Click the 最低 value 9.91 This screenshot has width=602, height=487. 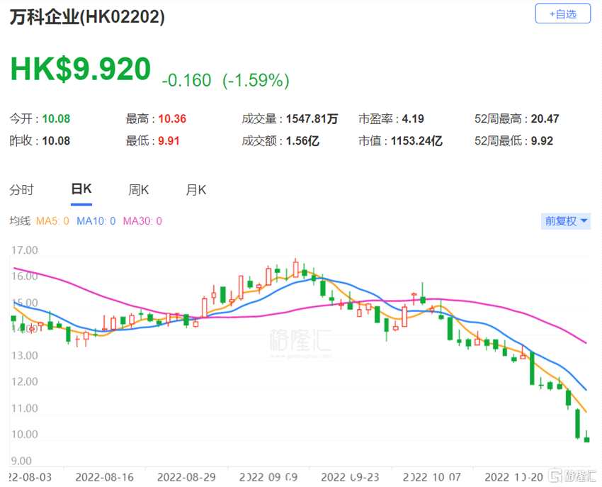169,141
